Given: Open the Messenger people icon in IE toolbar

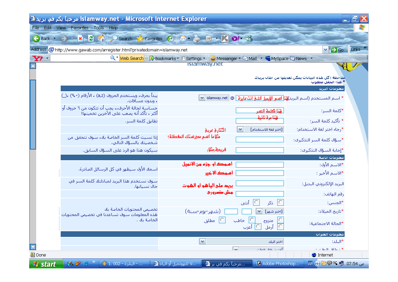Looking at the screenshot, I should tap(249, 38).
